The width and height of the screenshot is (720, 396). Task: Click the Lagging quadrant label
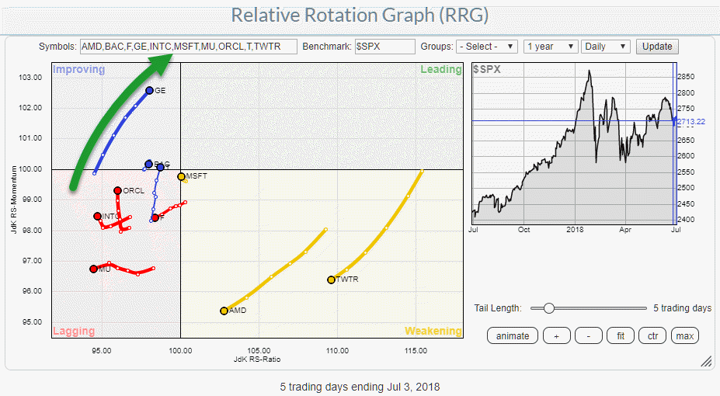coord(74,331)
